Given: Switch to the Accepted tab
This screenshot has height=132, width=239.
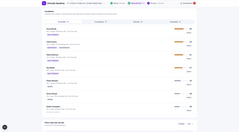Looking at the screenshot, I should [x=175, y=22].
